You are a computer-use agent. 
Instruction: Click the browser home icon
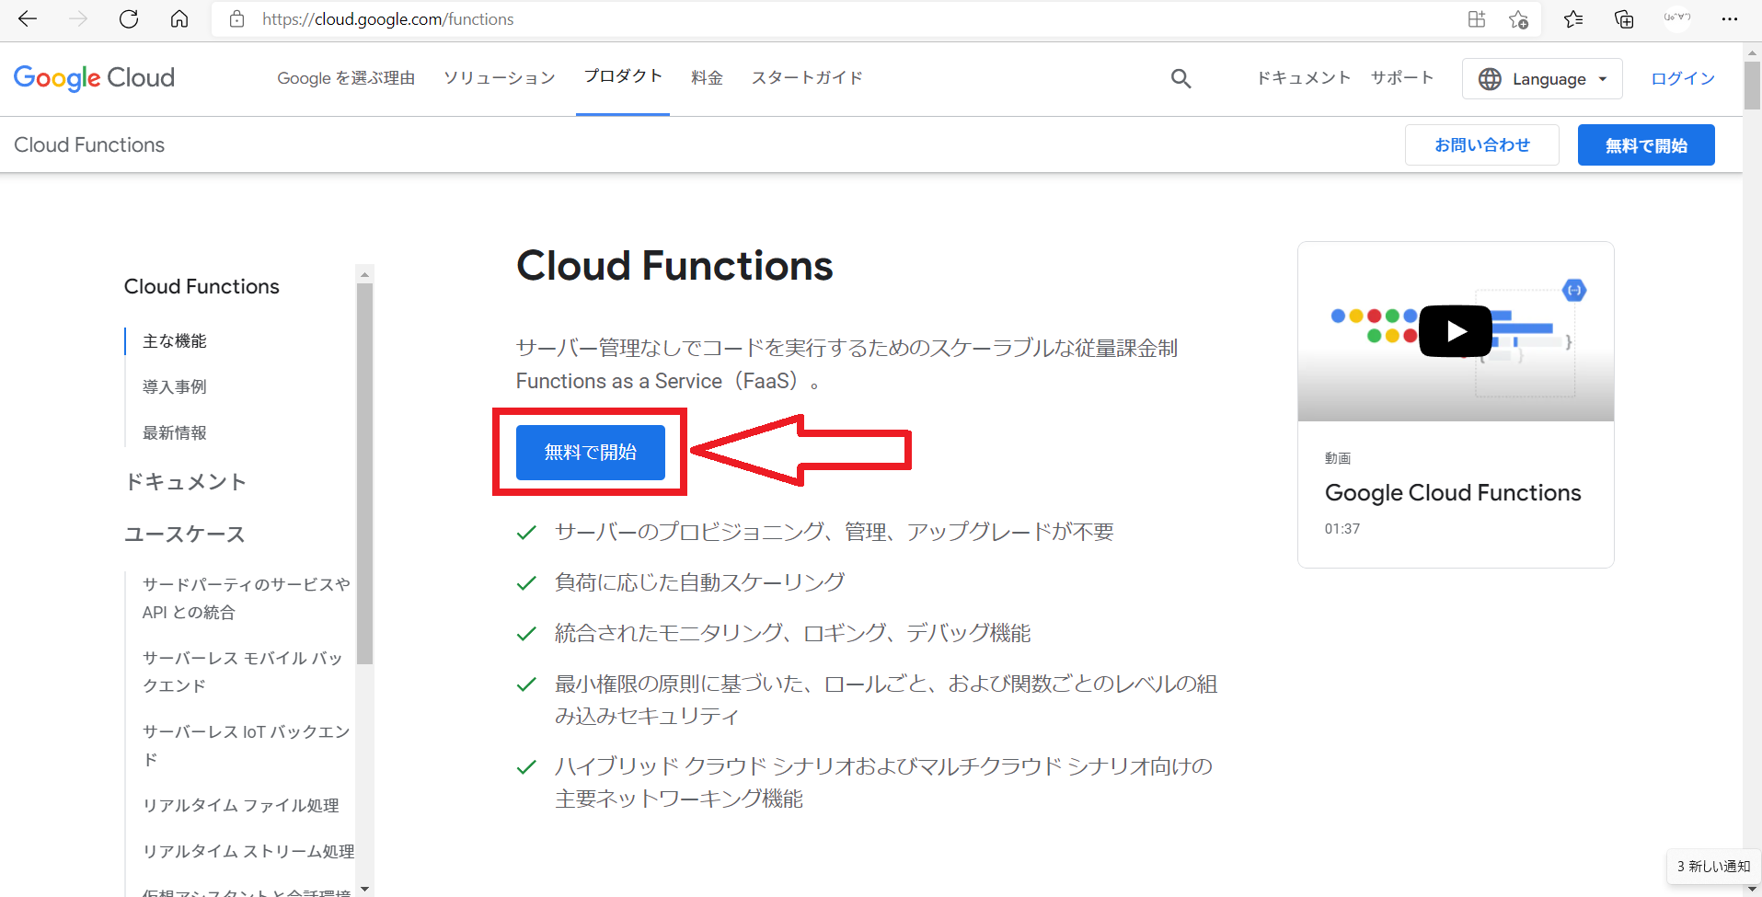click(179, 18)
